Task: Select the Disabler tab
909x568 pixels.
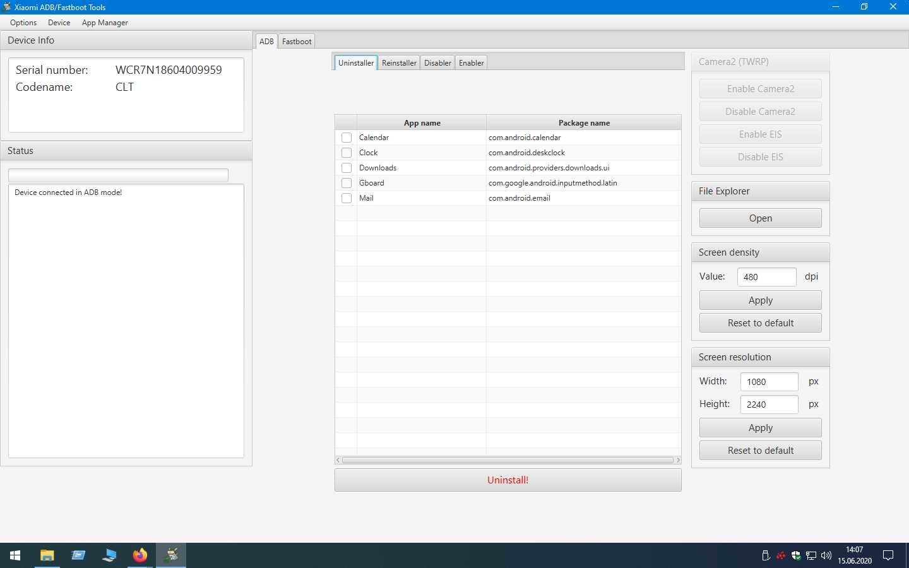Action: (437, 62)
